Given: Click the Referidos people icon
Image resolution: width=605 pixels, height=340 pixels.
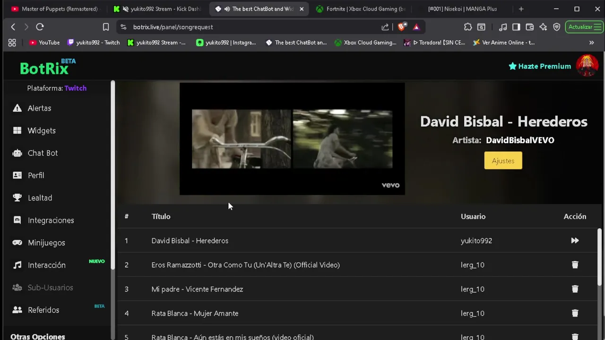Looking at the screenshot, I should pos(17,310).
